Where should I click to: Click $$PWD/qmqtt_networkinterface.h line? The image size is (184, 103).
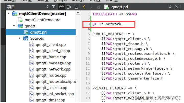pyautogui.click(x=137, y=68)
